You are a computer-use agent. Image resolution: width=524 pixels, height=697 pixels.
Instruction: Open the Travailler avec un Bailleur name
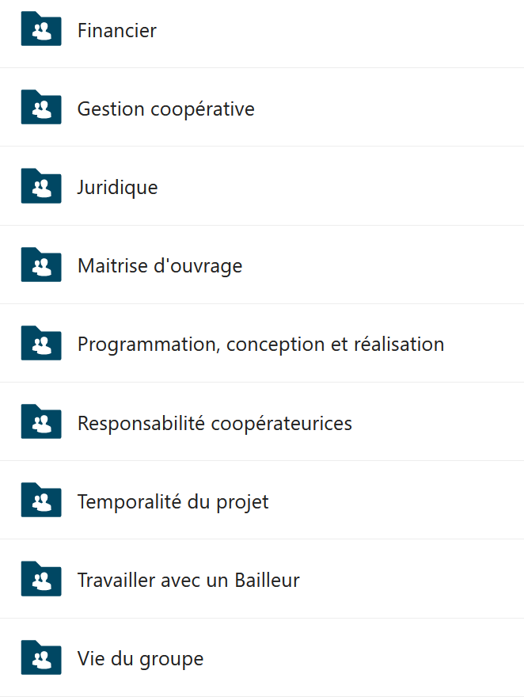[x=188, y=580]
